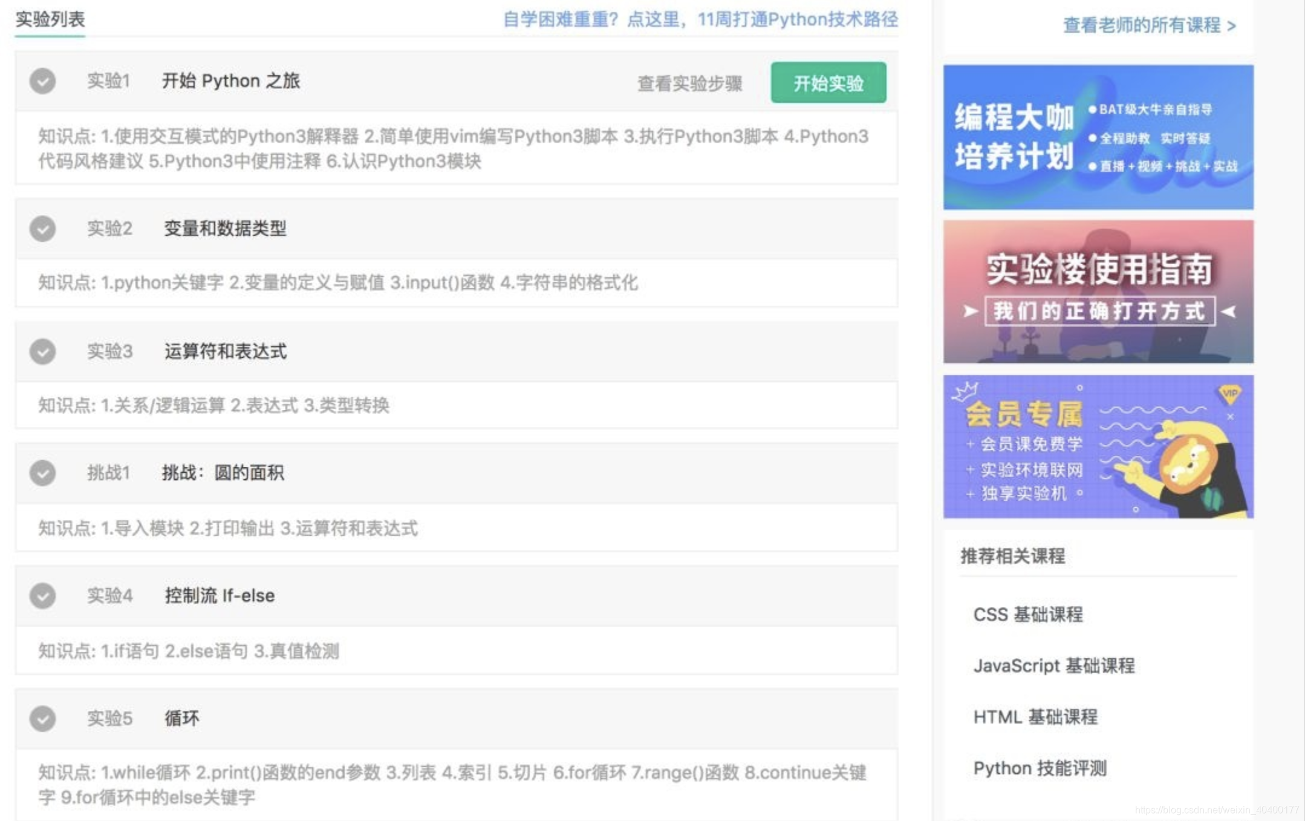Click the completion badge next to 实验4

[x=42, y=596]
